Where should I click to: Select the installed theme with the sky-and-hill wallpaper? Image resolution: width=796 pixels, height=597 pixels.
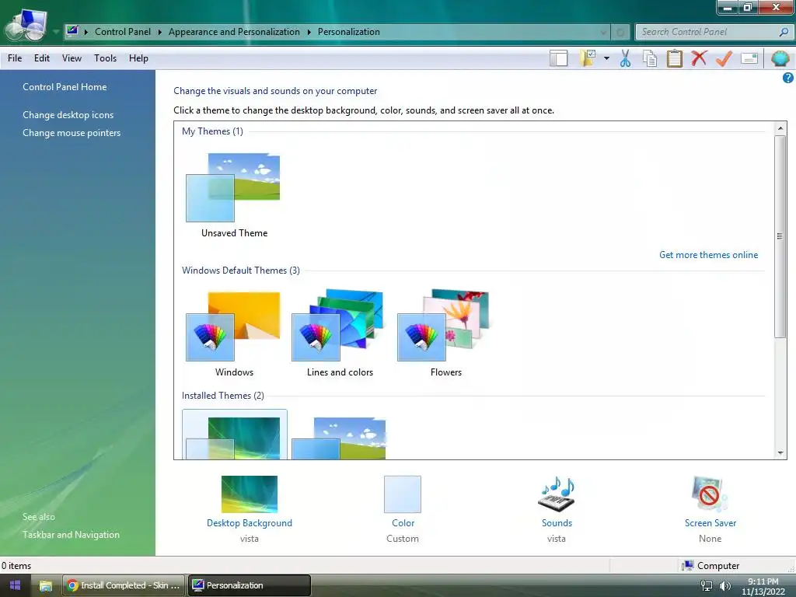coord(339,438)
